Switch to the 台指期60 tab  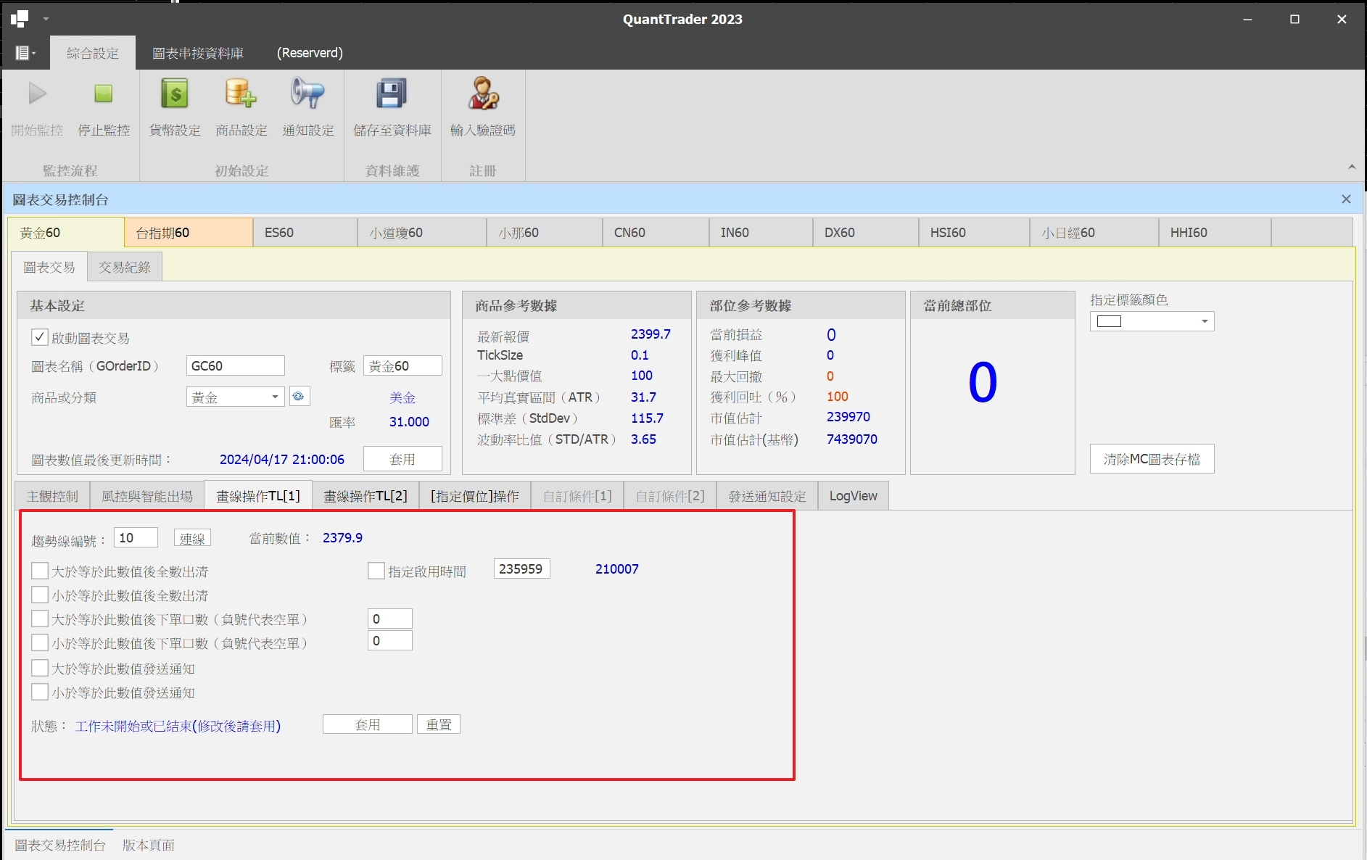click(x=188, y=233)
